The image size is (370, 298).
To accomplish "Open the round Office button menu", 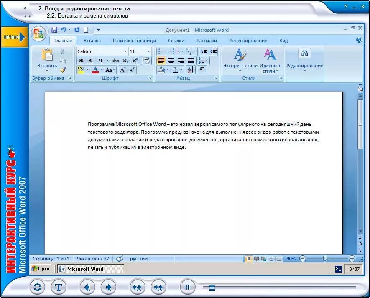I will tap(39, 33).
